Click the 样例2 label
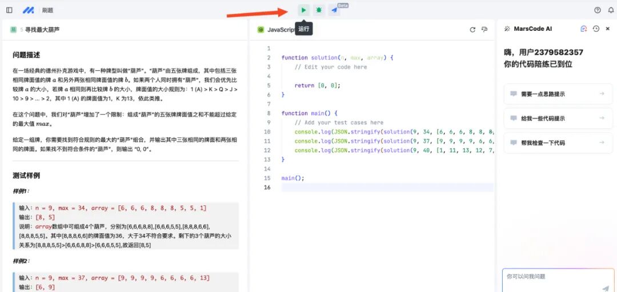The width and height of the screenshot is (617, 292). tap(21, 261)
